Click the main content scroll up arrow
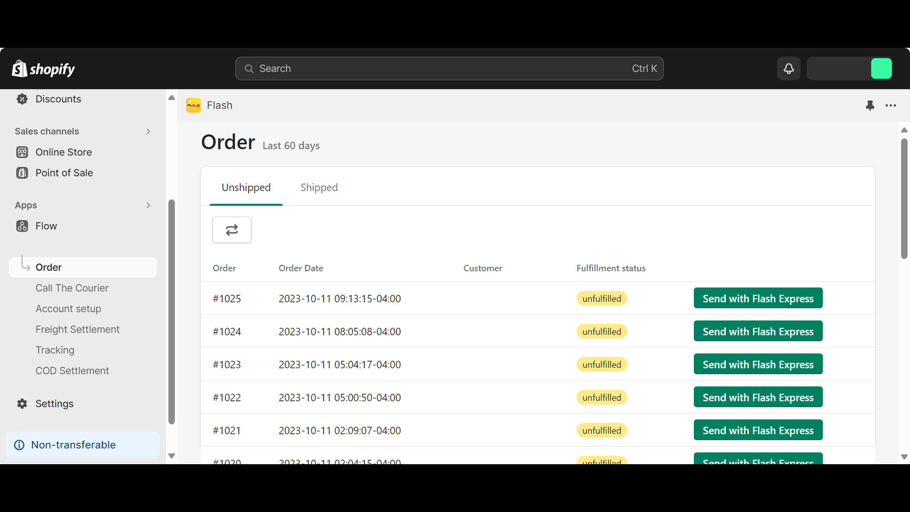910x512 pixels. (x=904, y=130)
